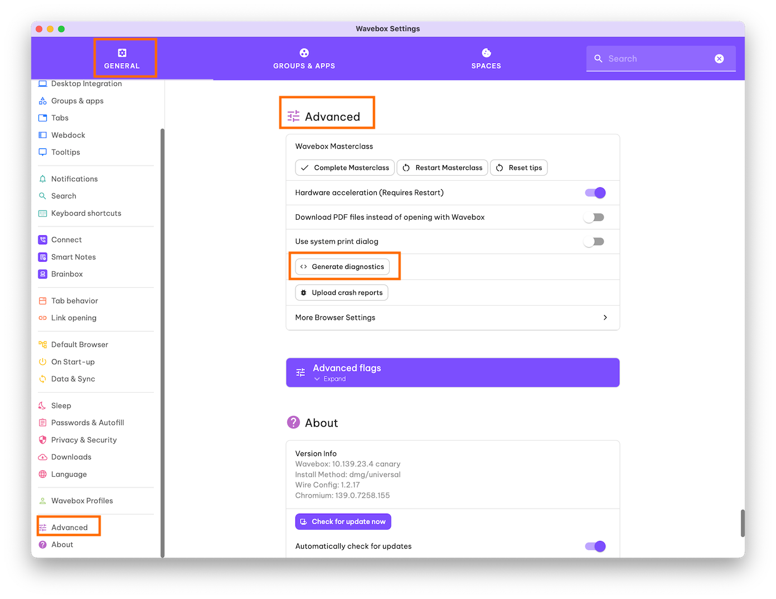Click the Version Info text
The image size is (776, 599).
click(316, 453)
